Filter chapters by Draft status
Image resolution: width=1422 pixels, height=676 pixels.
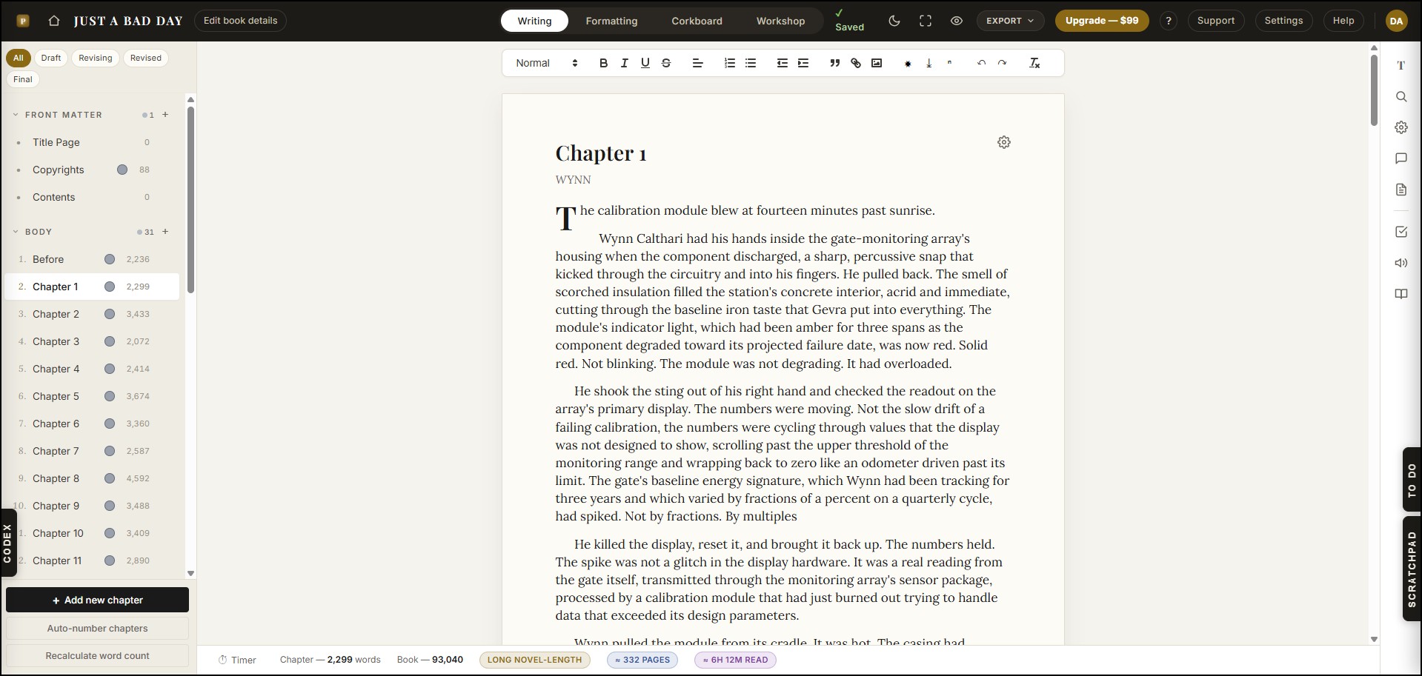[51, 58]
